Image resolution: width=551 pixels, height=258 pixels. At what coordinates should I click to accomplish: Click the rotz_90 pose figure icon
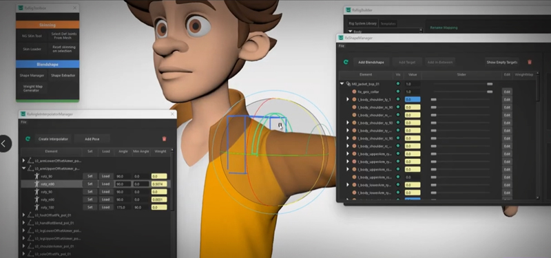point(37,176)
